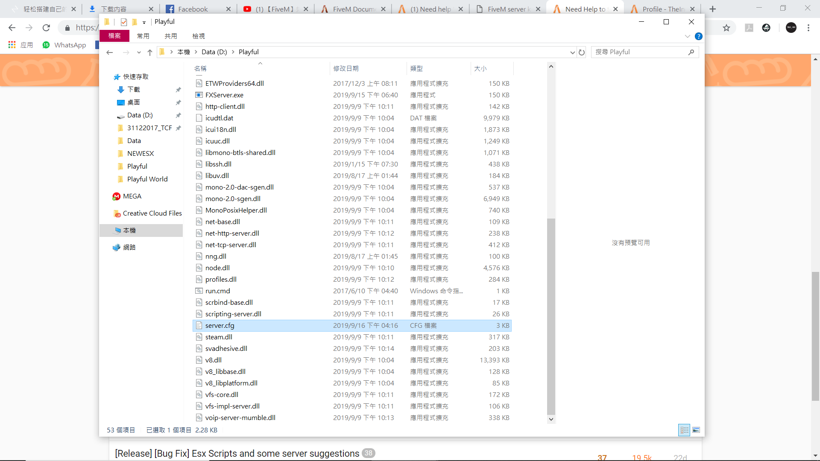Switch to the 檢視 ribbon tab

coord(198,36)
